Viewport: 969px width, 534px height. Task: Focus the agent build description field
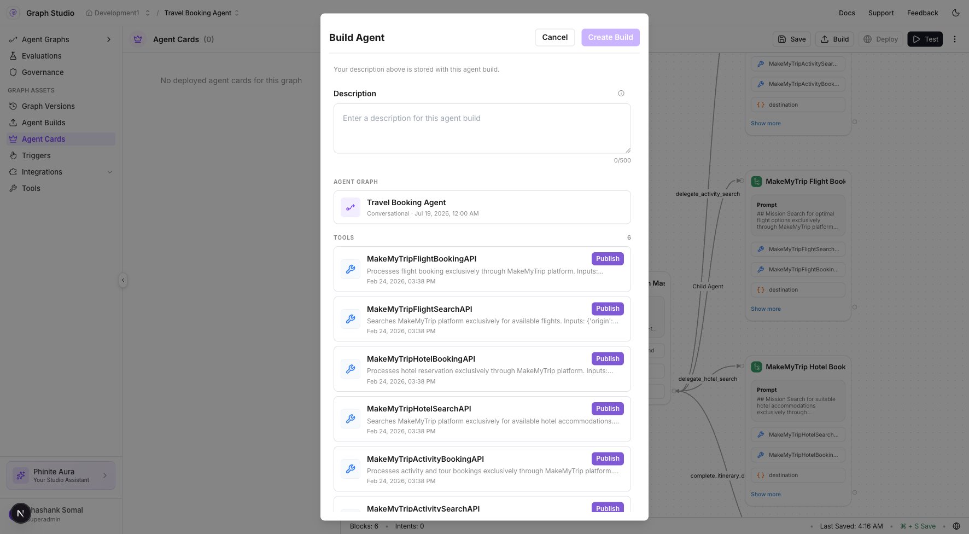click(x=482, y=129)
